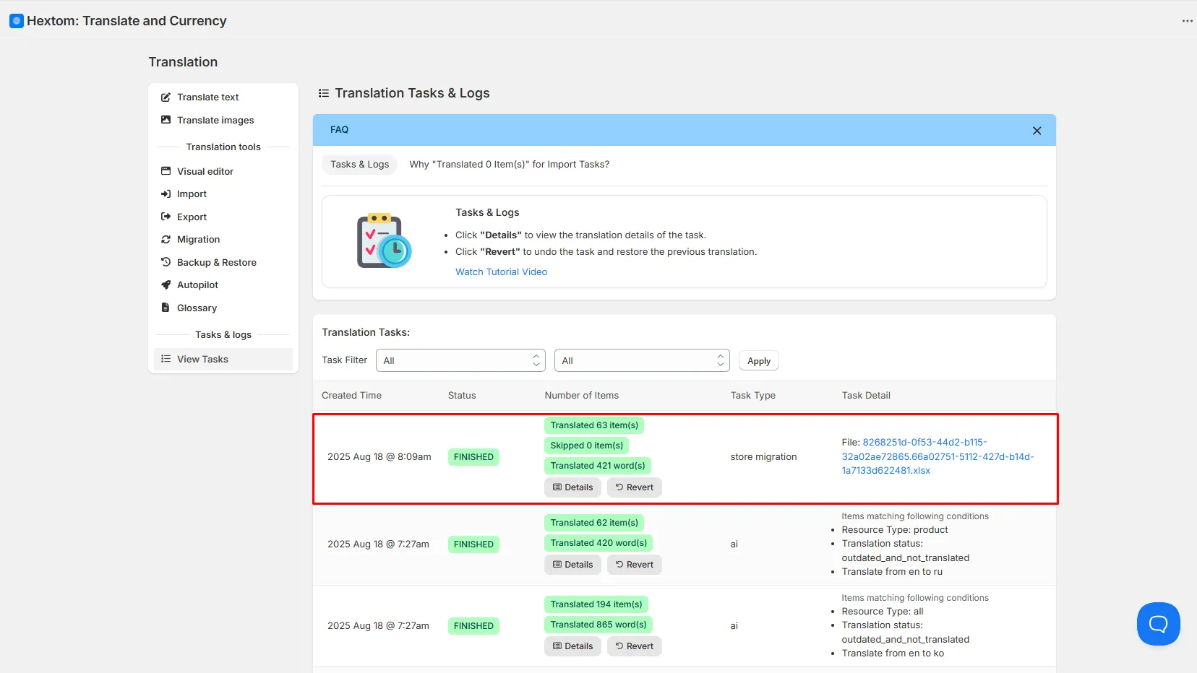Revert the Translated 194 items task
This screenshot has width=1197, height=673.
point(634,646)
